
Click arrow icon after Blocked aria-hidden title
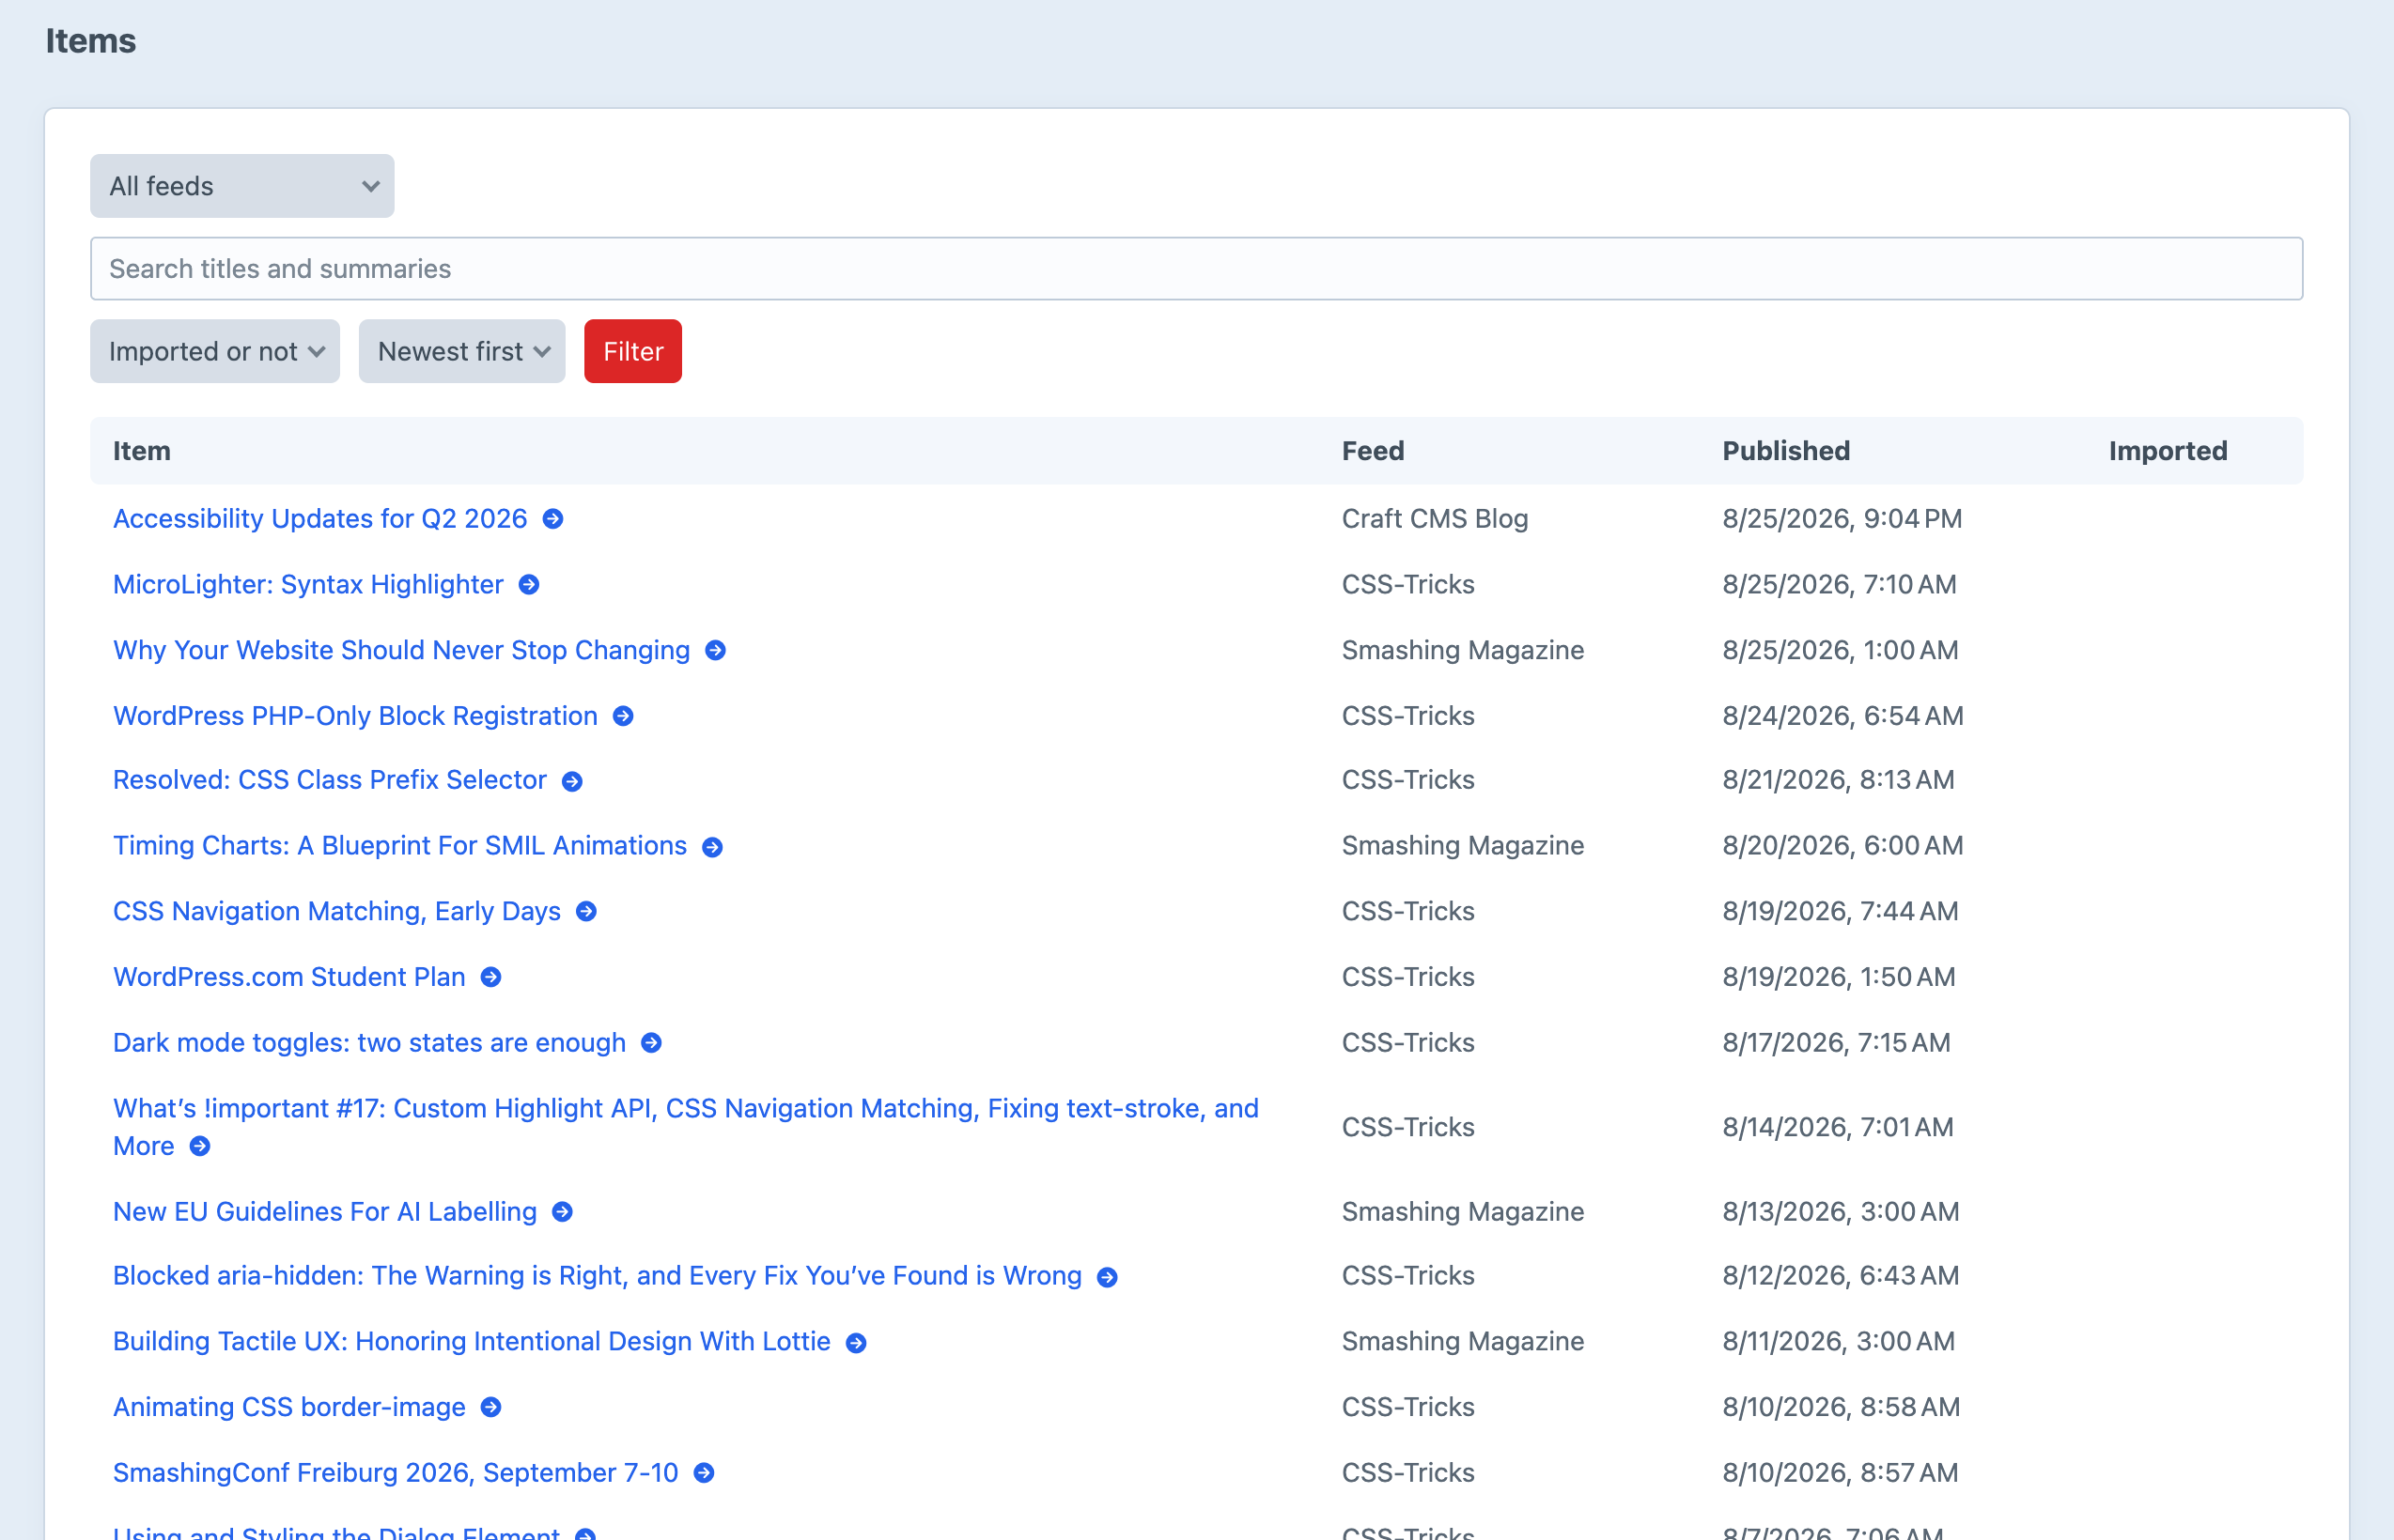click(x=1108, y=1278)
